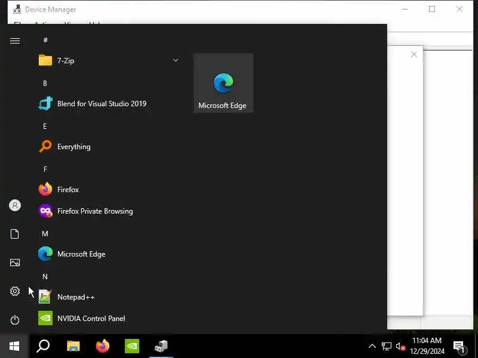478x358 pixels.
Task: Launch Blend for Visual Studio 2019
Action: click(x=109, y=104)
